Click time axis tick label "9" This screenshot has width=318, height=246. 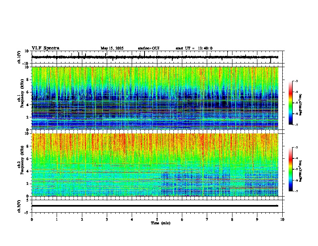[257, 219]
